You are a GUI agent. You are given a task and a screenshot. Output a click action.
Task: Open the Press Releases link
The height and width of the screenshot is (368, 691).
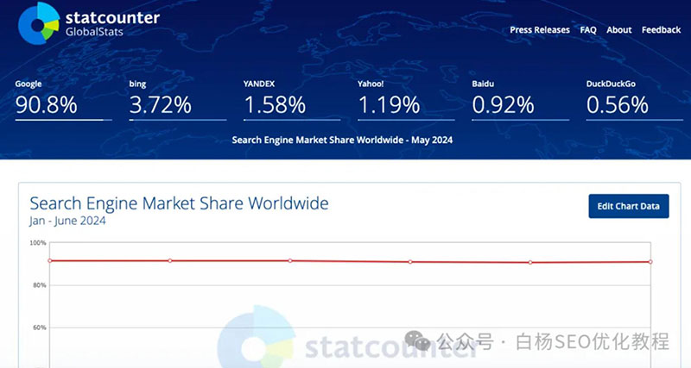539,30
